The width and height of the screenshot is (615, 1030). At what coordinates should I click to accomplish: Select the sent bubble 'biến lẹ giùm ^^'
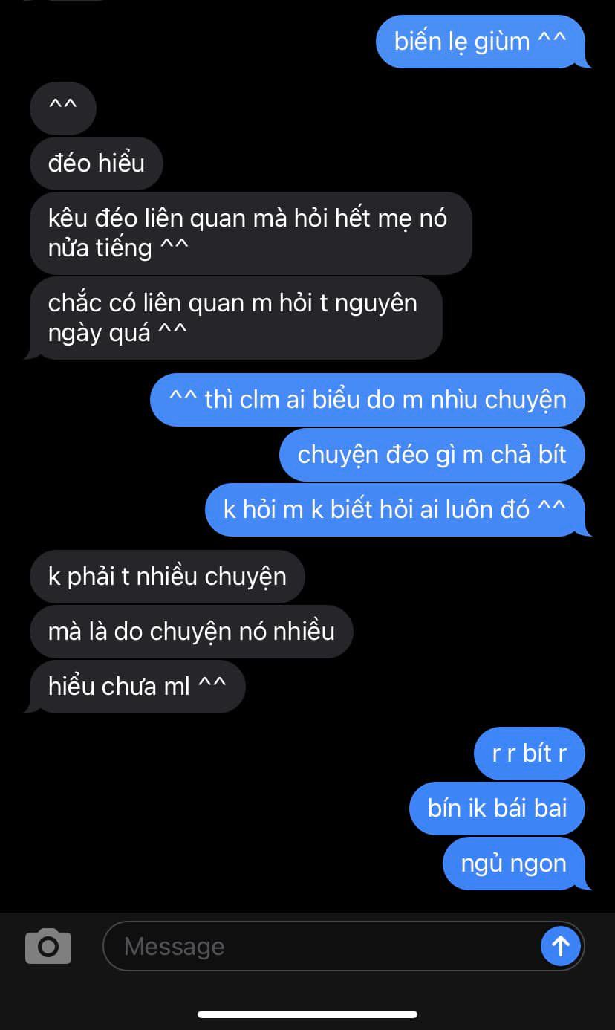click(x=481, y=42)
